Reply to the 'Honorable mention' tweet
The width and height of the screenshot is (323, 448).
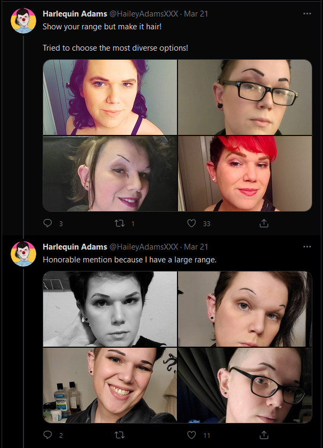47,435
